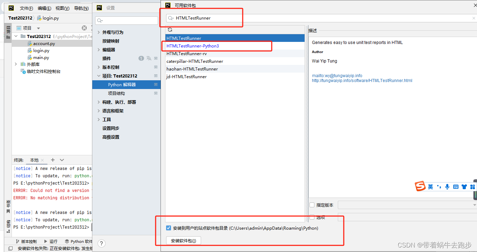This screenshot has width=477, height=252.
Task: Expand 语言和框架 in Settings
Action: click(x=99, y=111)
